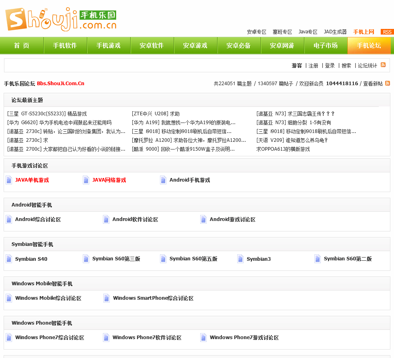Click the RSS icon next to 查看新帖
Viewport: 394px width, 358px height.
point(388,83)
